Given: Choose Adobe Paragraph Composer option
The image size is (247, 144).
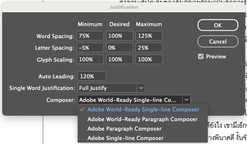Looking at the screenshot, I should click(143, 129).
